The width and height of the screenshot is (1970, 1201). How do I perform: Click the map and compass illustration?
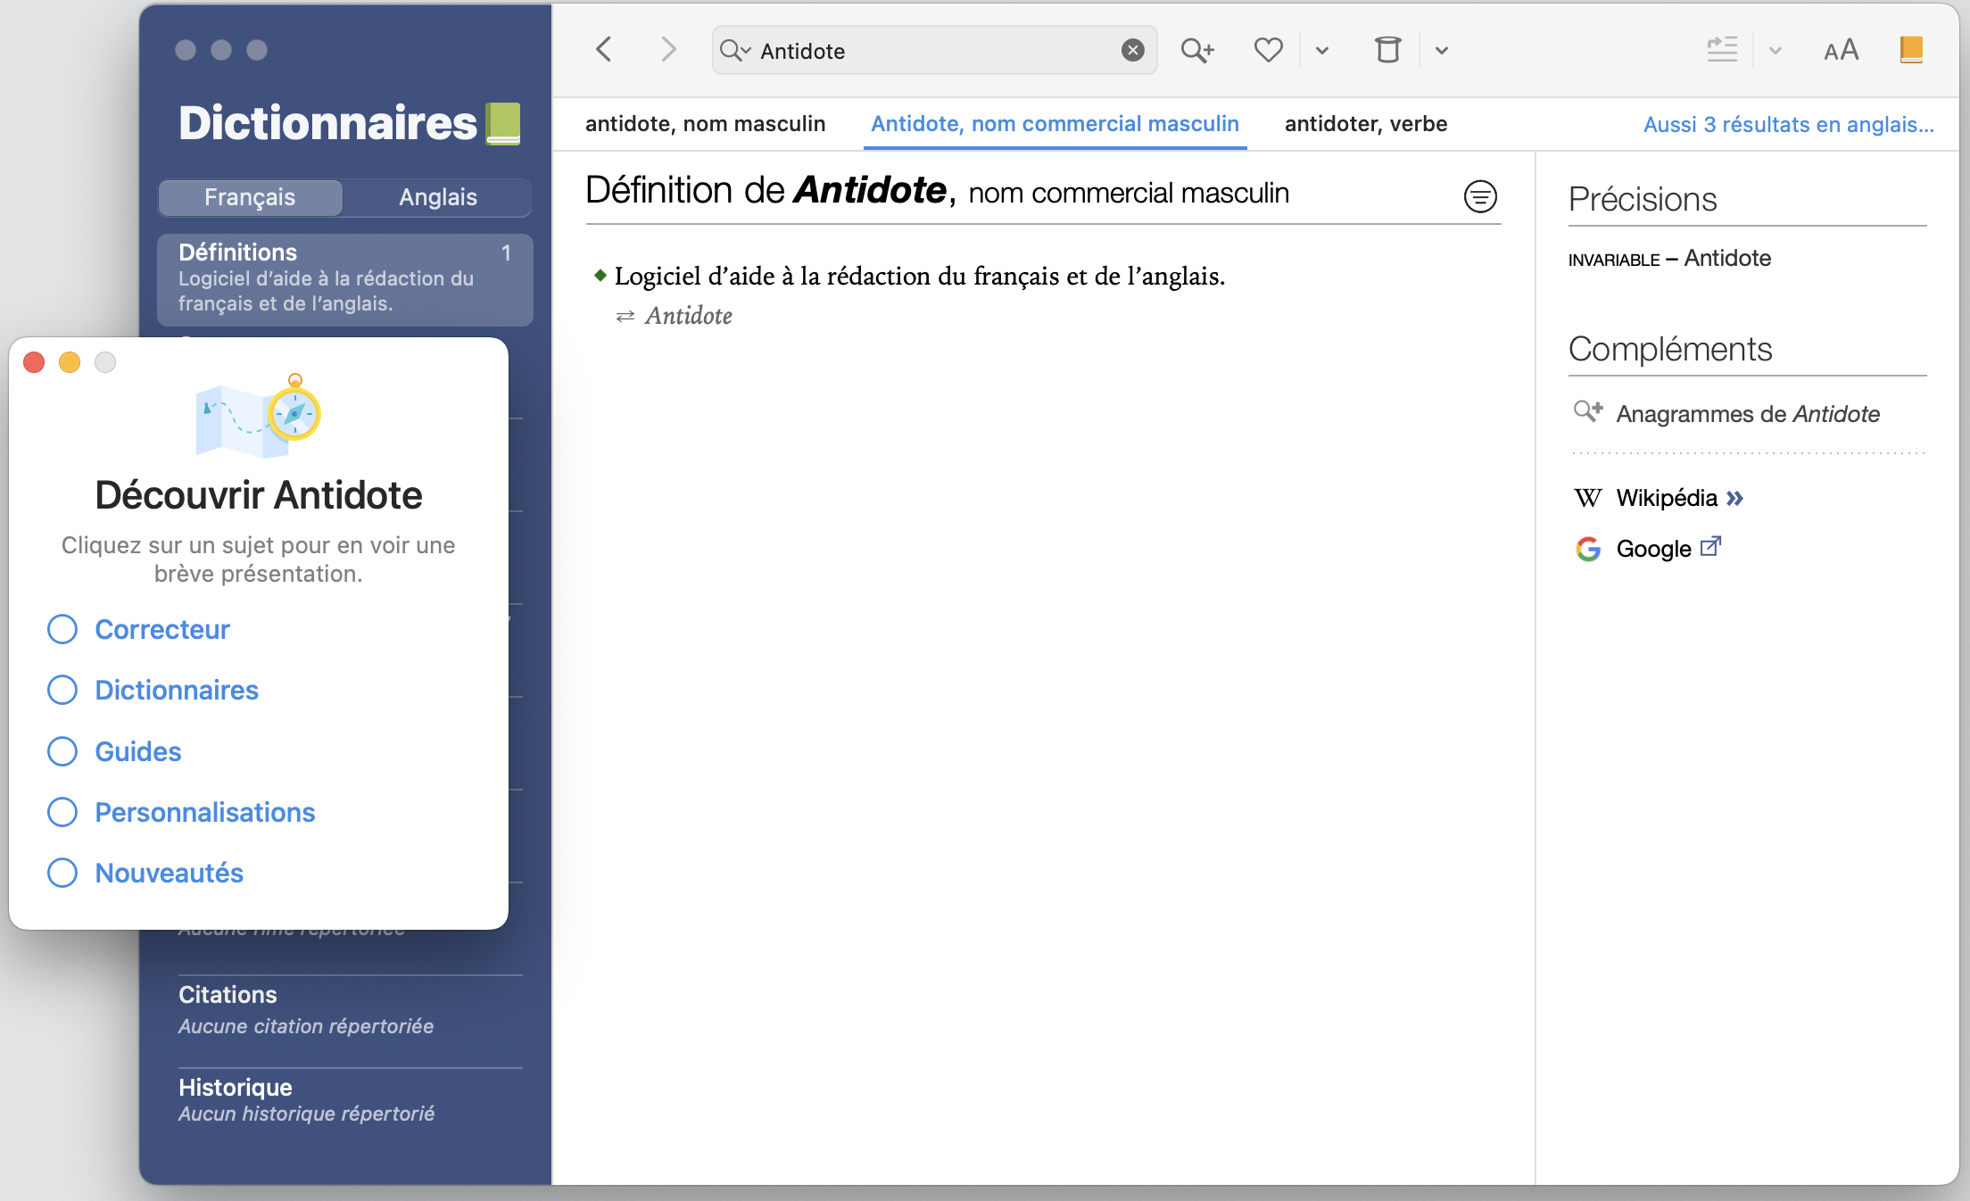258,415
